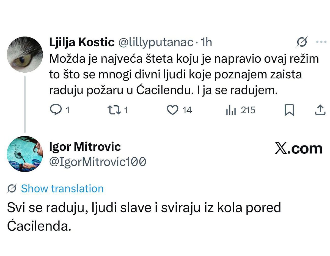Viewport: 330px width, 256px height.
Task: Click Grok icon left of Show translation
Action: click(12, 189)
